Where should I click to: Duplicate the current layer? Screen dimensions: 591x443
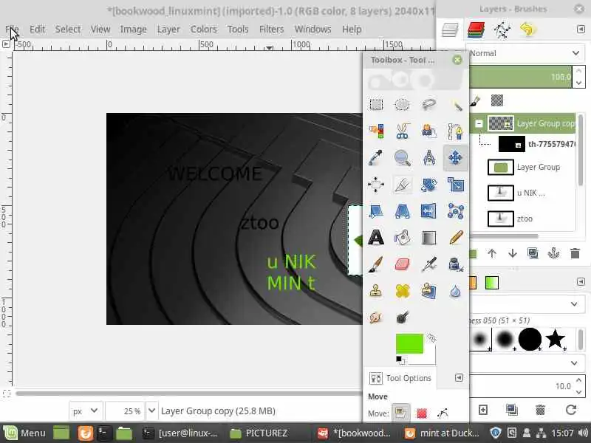point(533,253)
